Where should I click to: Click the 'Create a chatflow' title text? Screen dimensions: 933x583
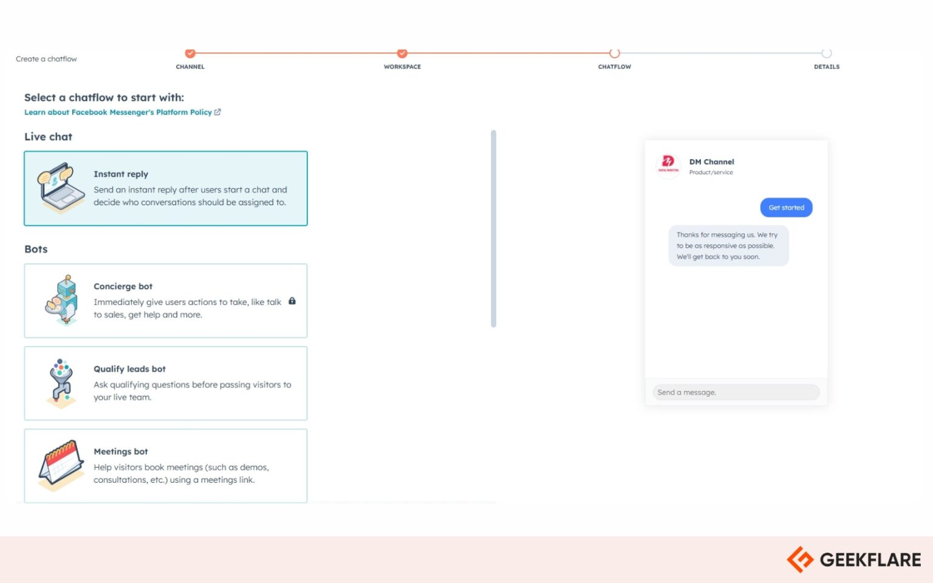[46, 59]
